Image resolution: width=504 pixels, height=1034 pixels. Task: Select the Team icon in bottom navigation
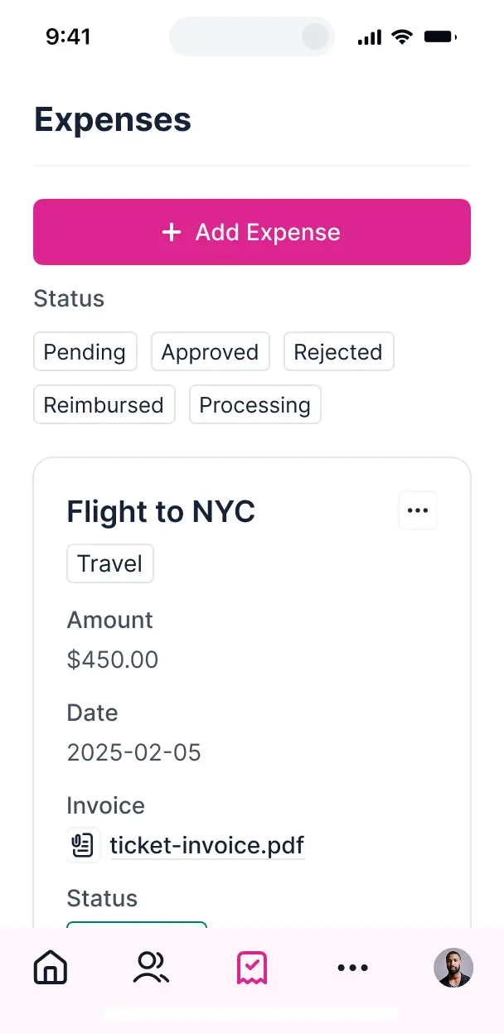click(x=151, y=968)
